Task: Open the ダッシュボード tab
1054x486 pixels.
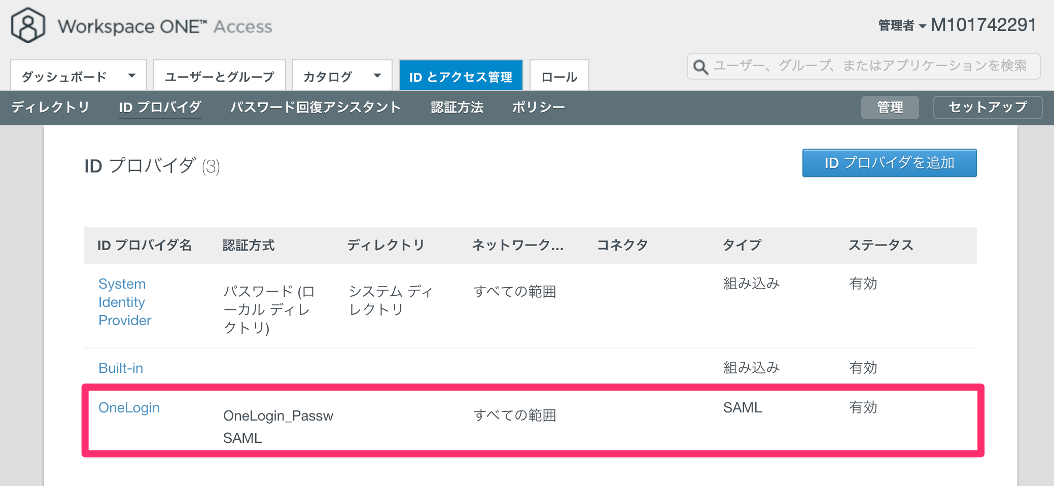Action: pos(79,75)
